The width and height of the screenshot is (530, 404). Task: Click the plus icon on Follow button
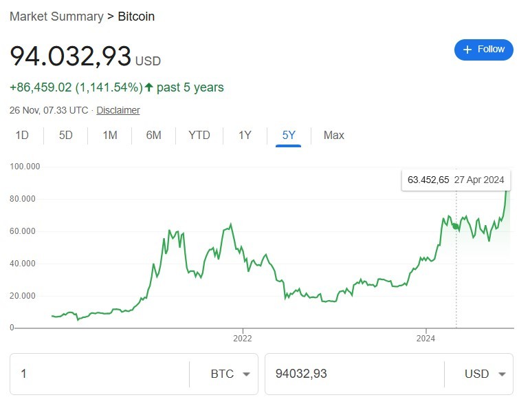(468, 50)
